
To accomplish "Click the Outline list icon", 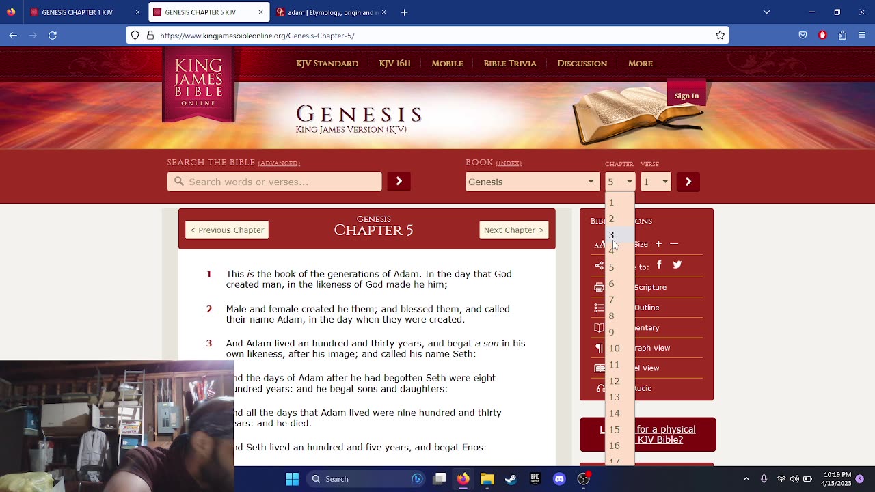I will 599,307.
